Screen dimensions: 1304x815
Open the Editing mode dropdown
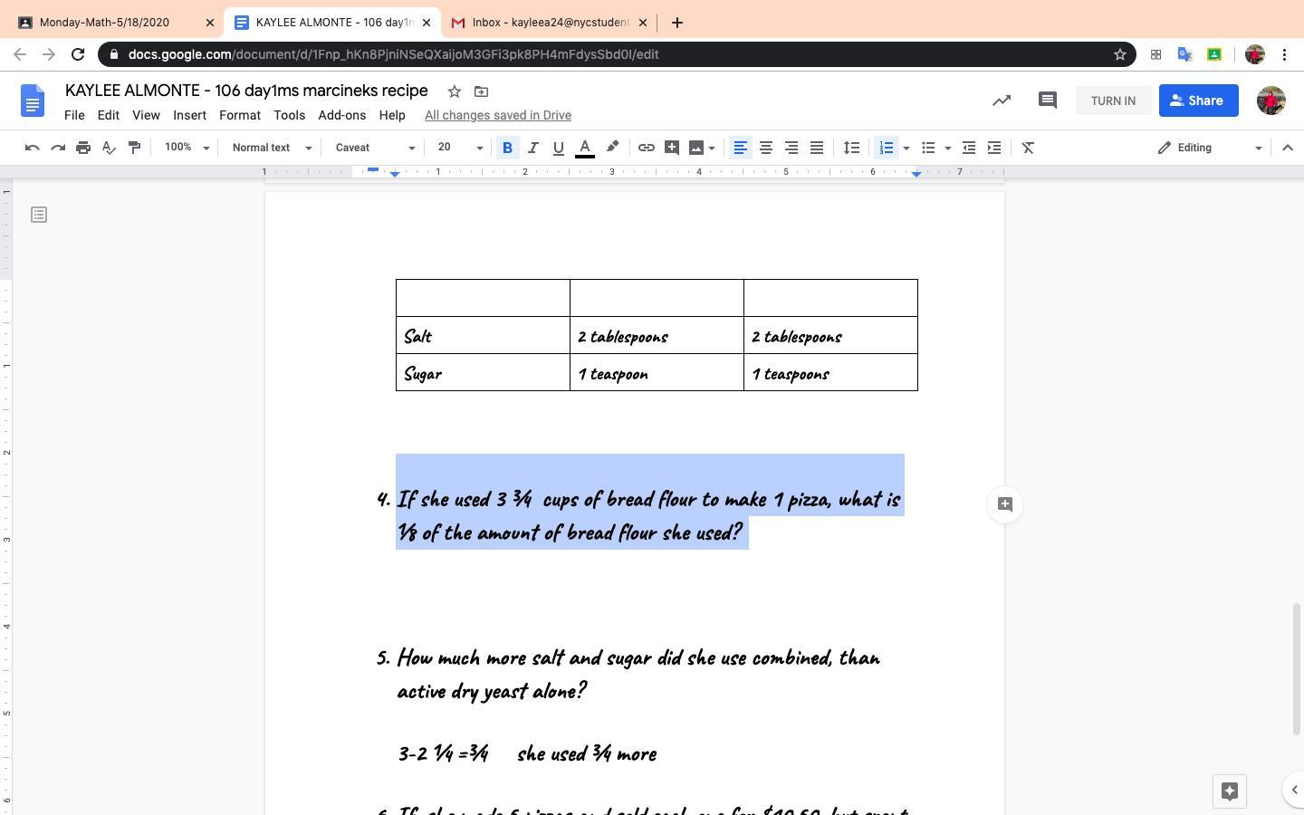(1209, 148)
